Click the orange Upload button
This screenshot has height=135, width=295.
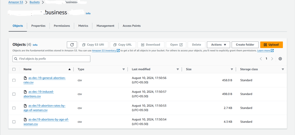click(271, 45)
